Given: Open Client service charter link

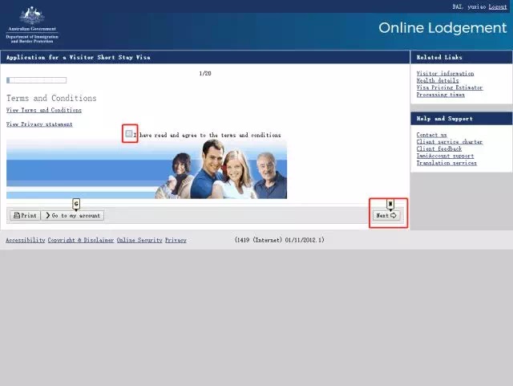Looking at the screenshot, I should pyautogui.click(x=449, y=142).
